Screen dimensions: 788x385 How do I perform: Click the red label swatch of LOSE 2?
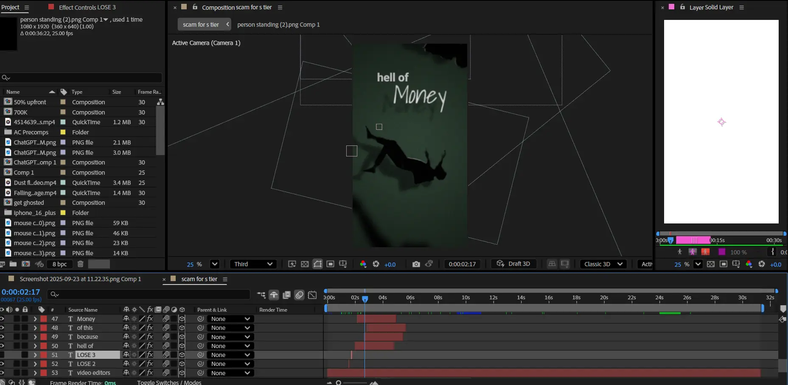coord(44,364)
